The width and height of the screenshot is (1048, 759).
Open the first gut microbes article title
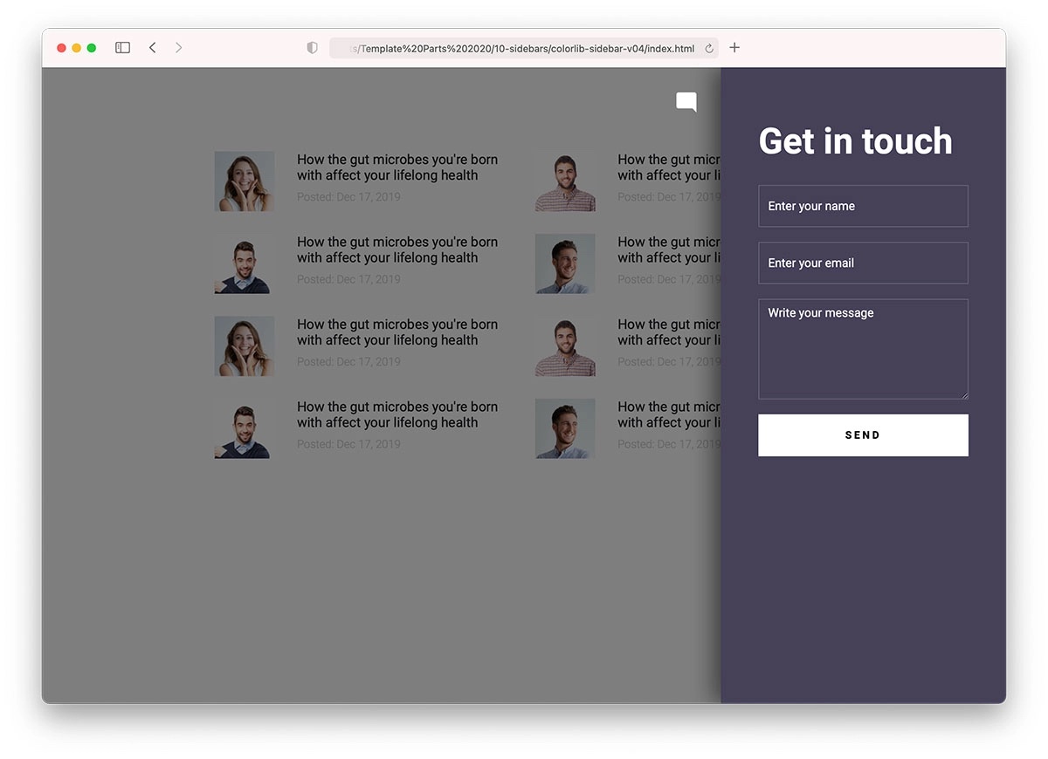[397, 168]
